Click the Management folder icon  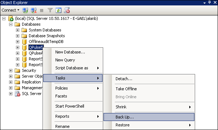tap(17, 88)
